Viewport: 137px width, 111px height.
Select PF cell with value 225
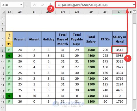pos(105,56)
